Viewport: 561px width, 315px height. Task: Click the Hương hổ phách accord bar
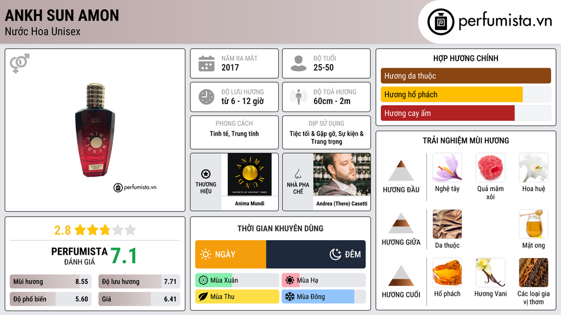click(466, 95)
